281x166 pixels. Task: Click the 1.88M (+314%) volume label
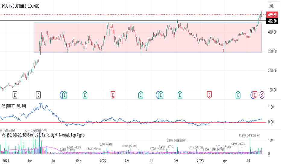93,149
